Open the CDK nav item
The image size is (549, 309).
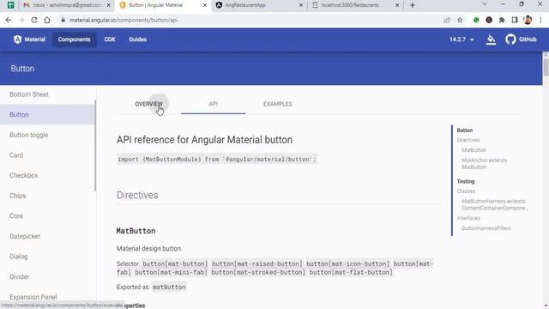click(x=110, y=39)
